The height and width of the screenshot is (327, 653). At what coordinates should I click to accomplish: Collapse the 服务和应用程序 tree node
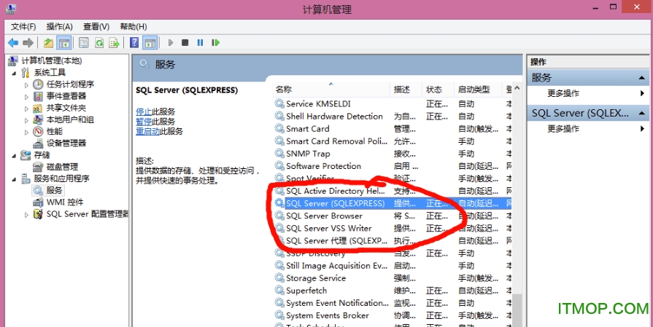tap(15, 179)
